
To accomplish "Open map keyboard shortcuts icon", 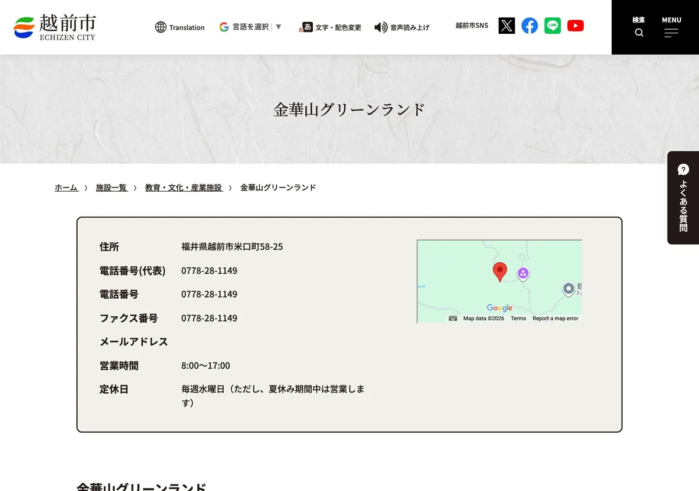I will [453, 319].
